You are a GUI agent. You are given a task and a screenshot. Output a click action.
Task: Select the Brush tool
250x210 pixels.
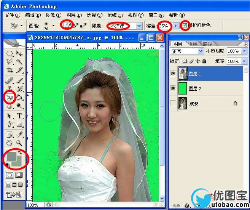(x=19, y=80)
